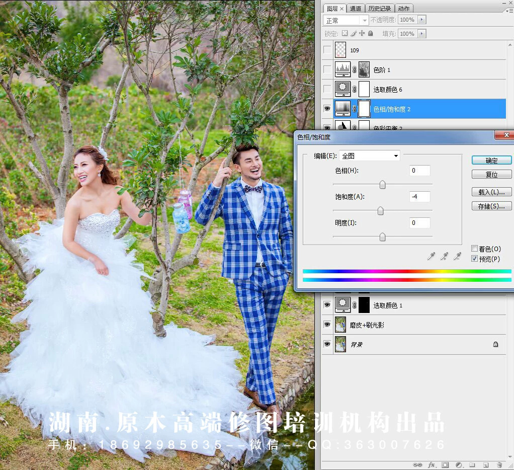Click the 载入(L)... button
514x470 pixels.
tap(491, 192)
